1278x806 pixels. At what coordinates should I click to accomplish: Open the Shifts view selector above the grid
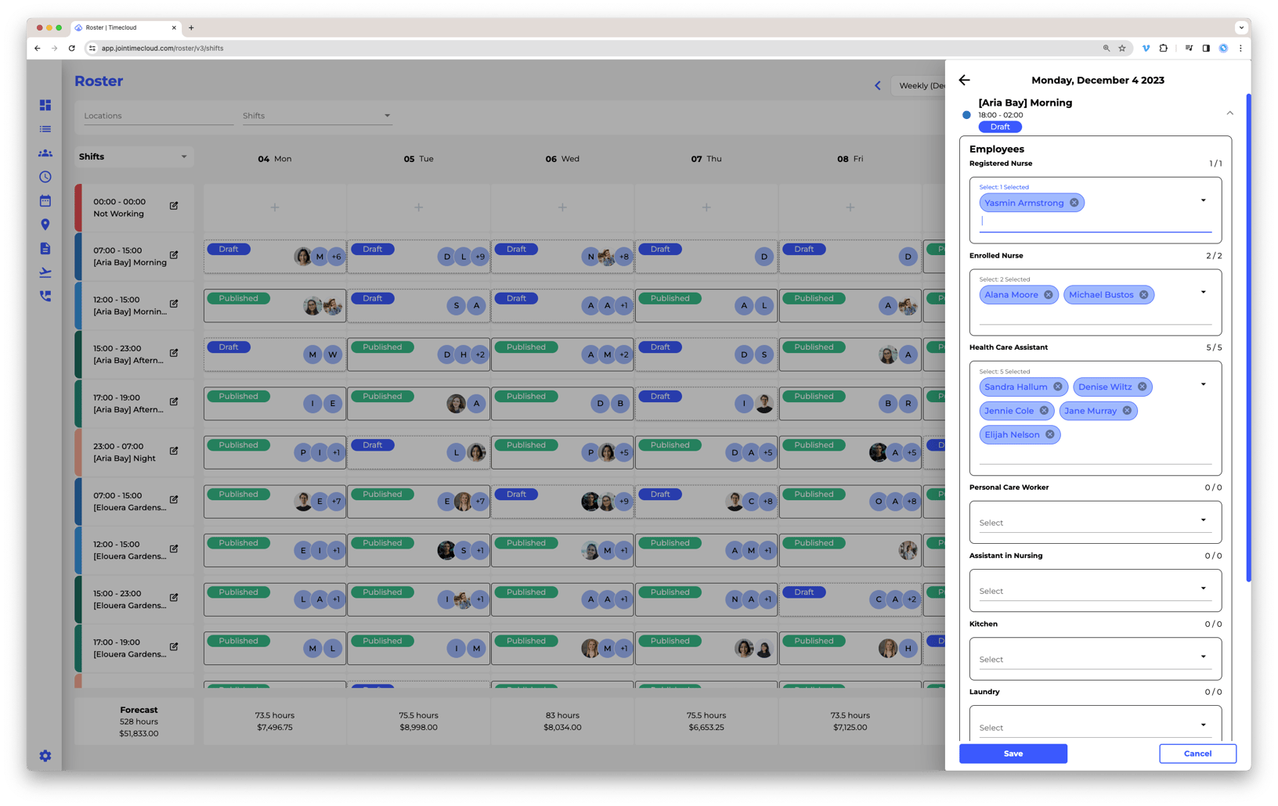[x=133, y=157]
